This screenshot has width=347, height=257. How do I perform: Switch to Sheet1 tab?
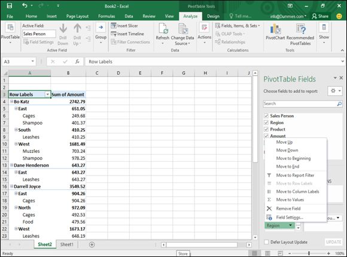[66, 244]
